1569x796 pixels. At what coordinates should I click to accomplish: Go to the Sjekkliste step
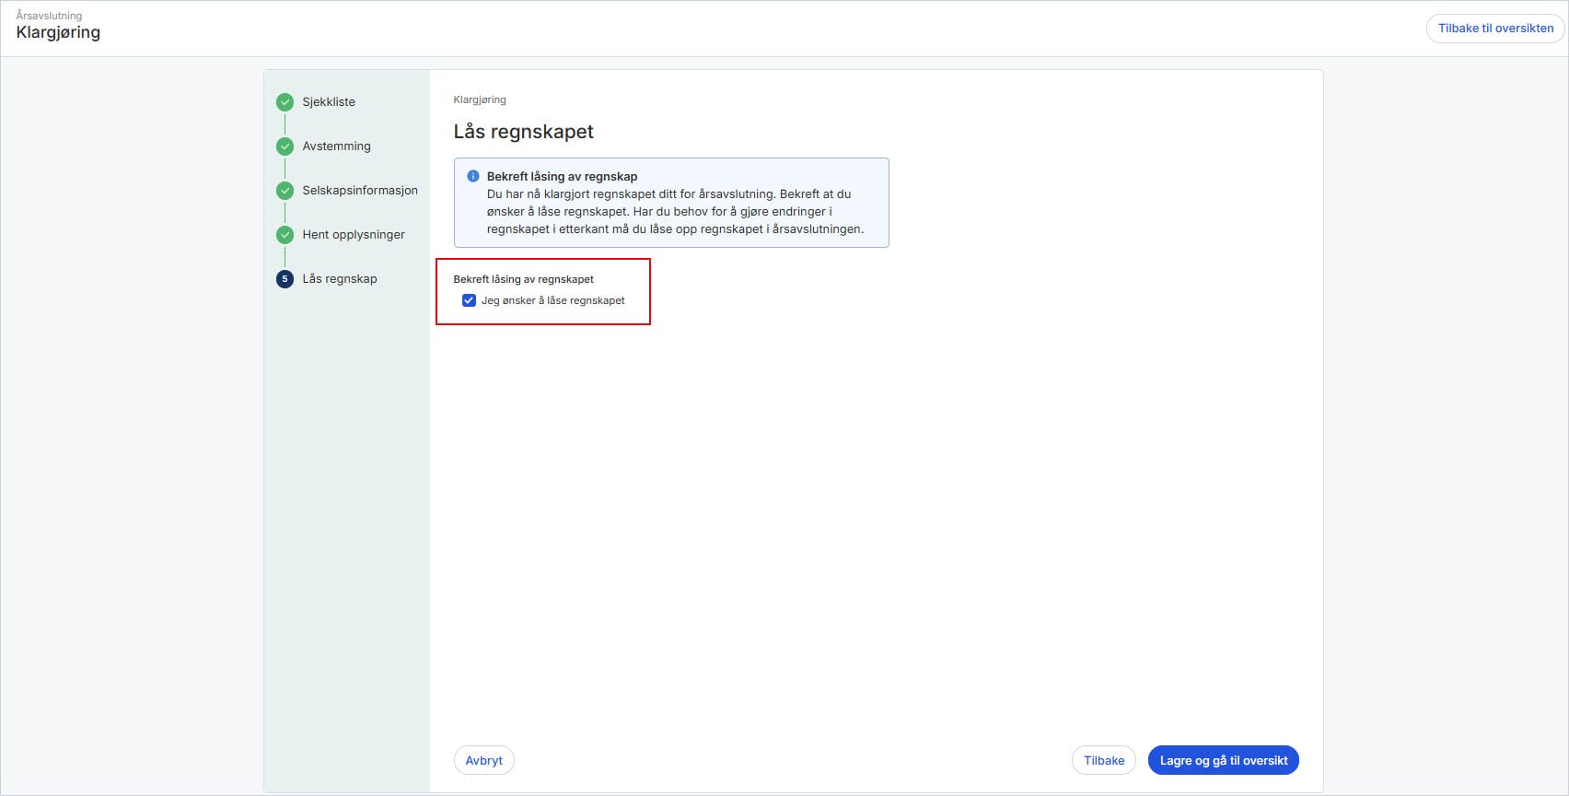coord(329,102)
